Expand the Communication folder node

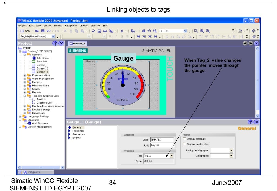coord(25,75)
